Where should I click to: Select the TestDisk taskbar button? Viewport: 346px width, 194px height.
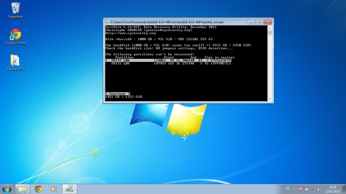pyautogui.click(x=69, y=189)
